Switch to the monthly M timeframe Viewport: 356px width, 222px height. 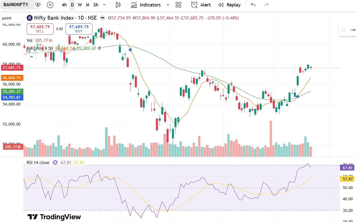point(87,5)
